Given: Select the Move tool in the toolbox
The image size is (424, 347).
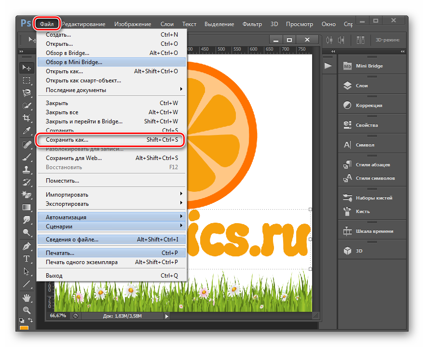Looking at the screenshot, I should coord(27,68).
